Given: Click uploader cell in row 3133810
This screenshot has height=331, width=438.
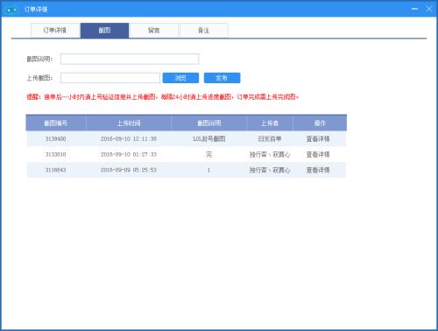Looking at the screenshot, I should pyautogui.click(x=270, y=154).
